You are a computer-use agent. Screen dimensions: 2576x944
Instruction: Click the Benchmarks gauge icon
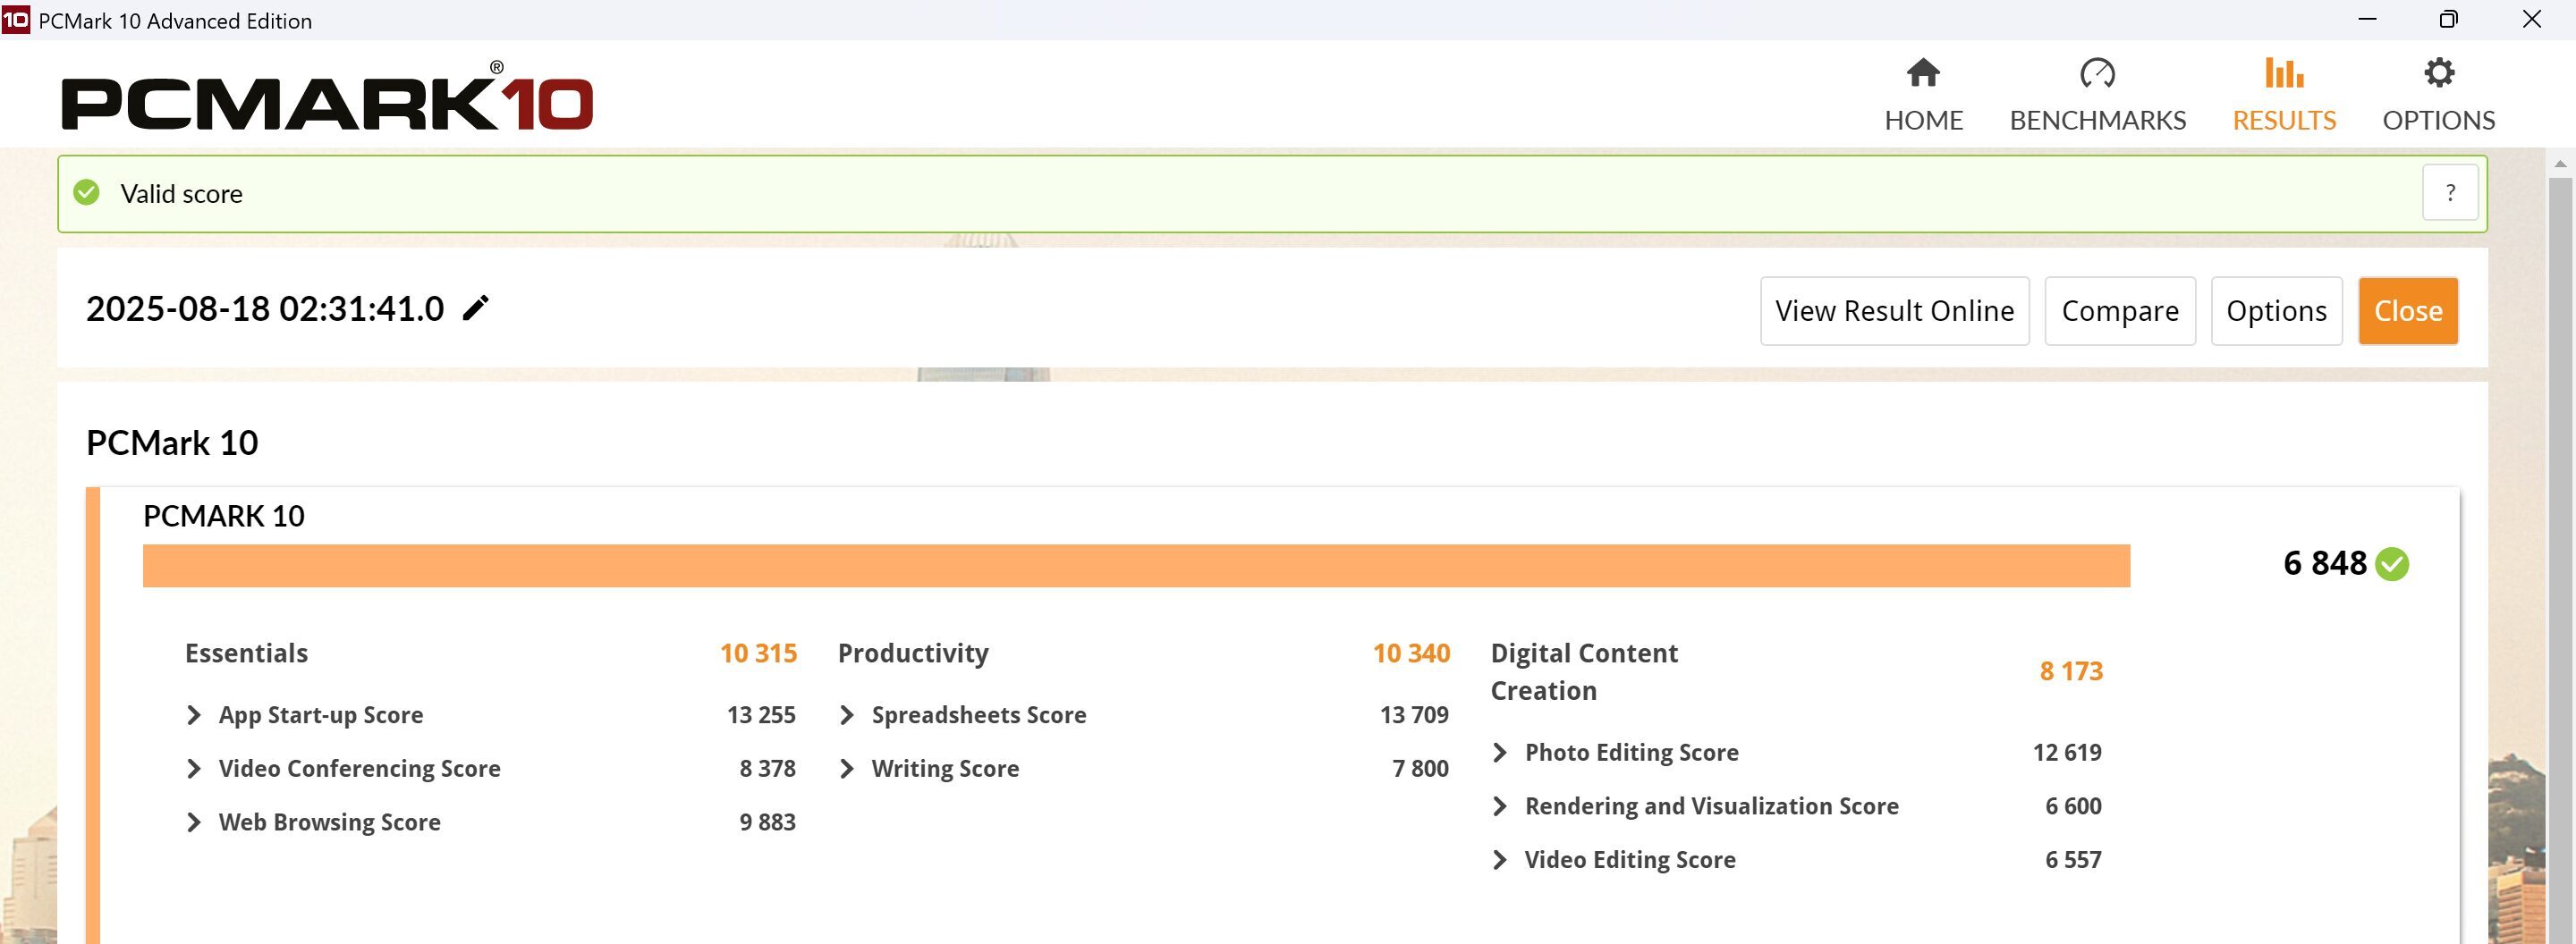click(2097, 73)
